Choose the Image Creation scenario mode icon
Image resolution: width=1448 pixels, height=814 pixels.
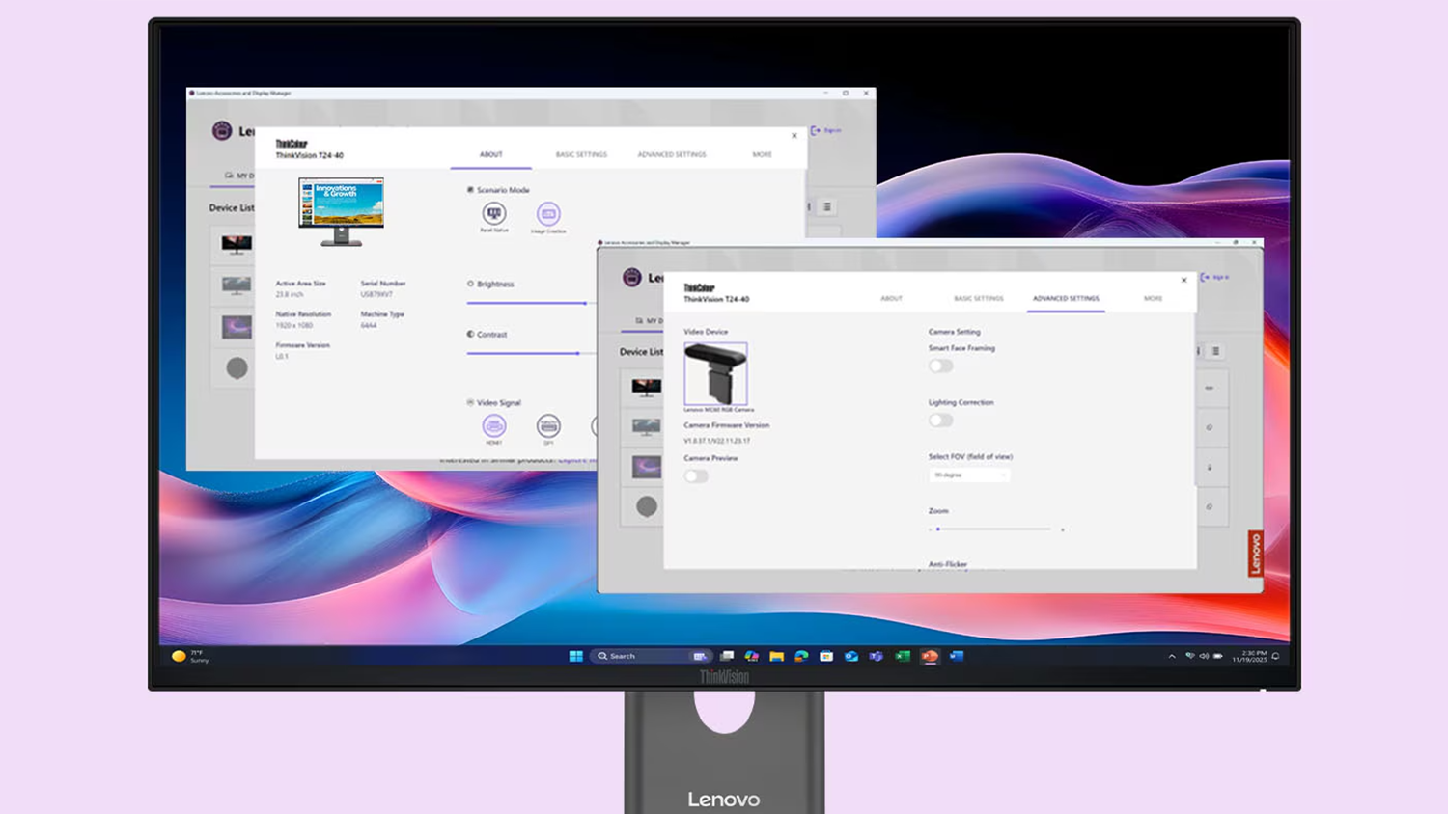[548, 214]
